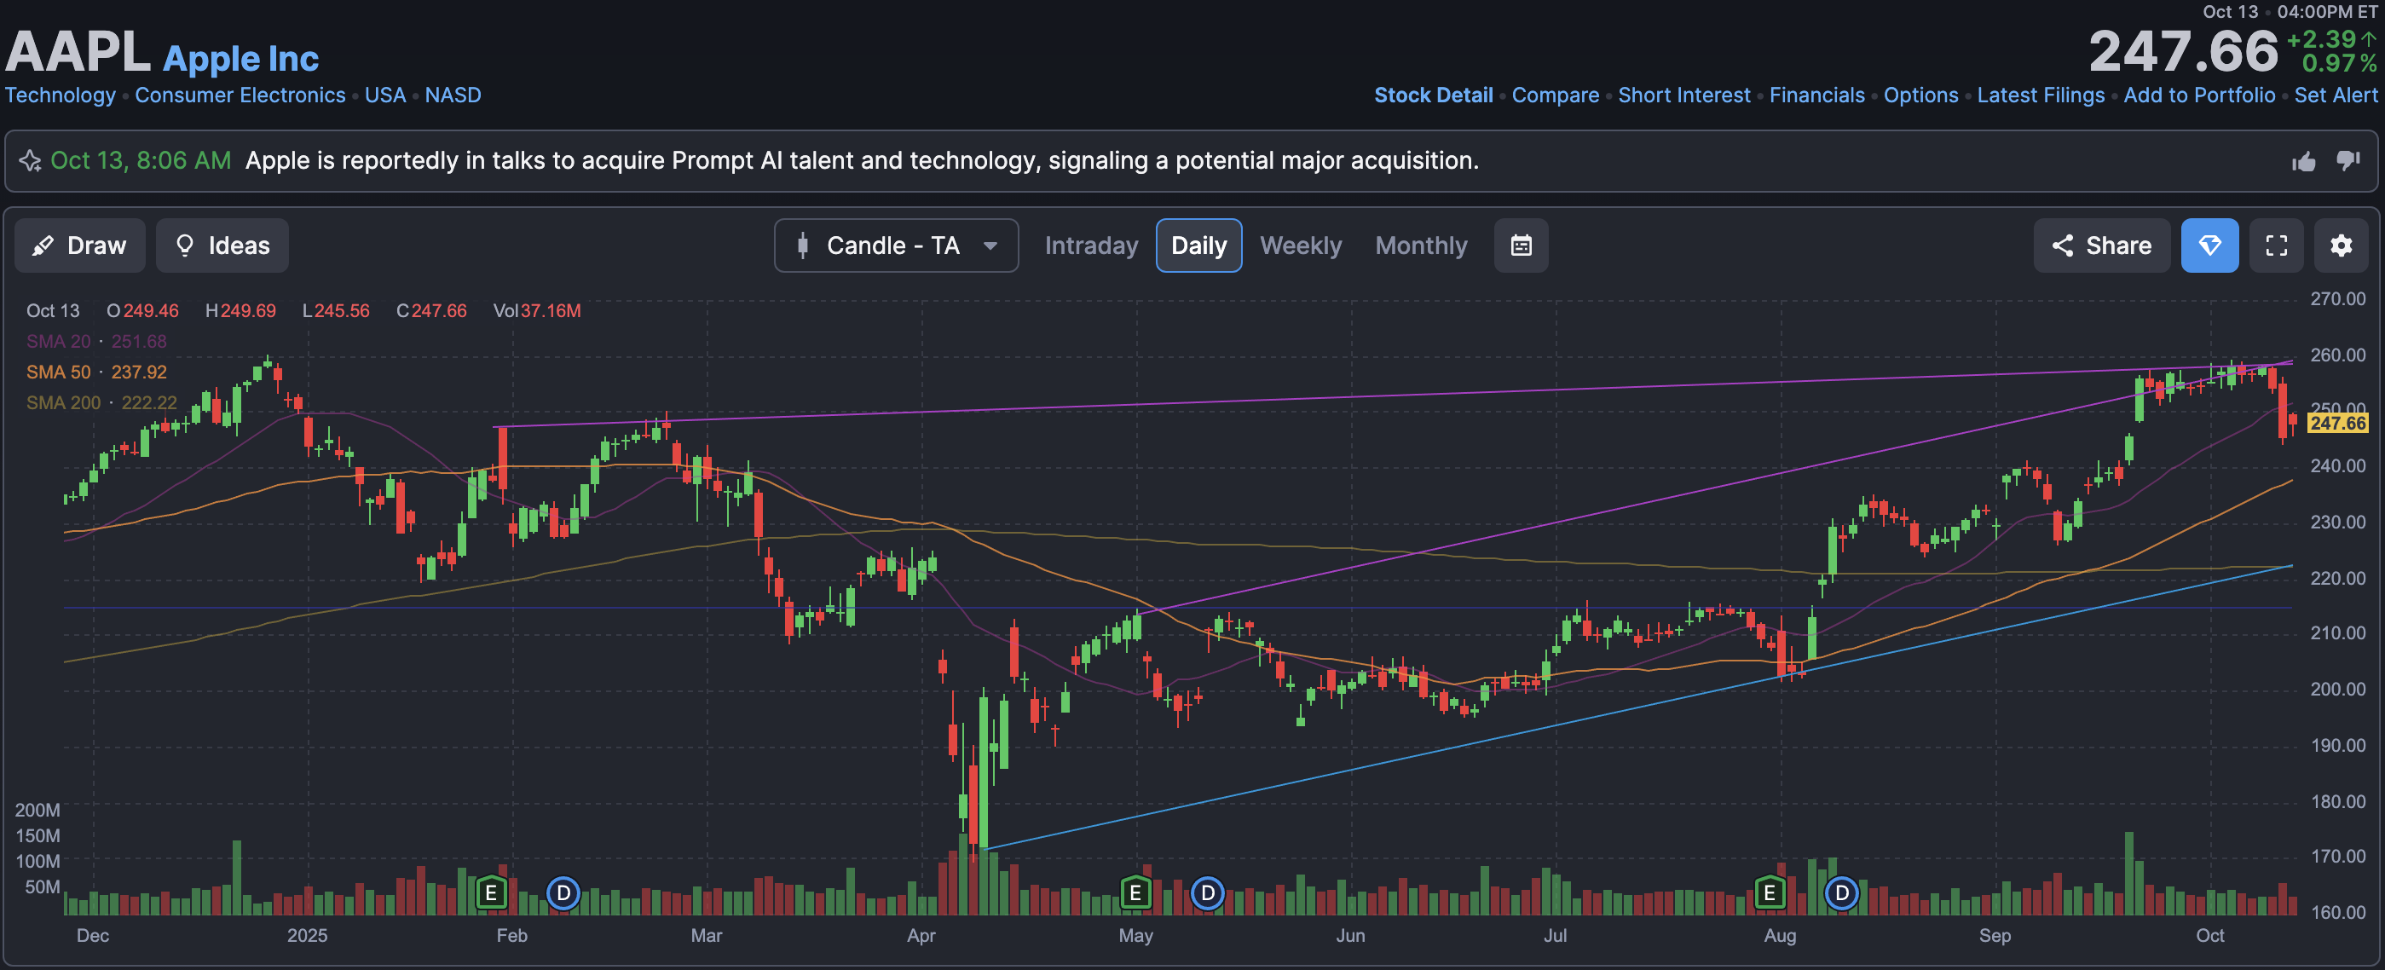The image size is (2385, 970).
Task: Expand the Candle - TA chart type dropdown
Action: tap(895, 245)
